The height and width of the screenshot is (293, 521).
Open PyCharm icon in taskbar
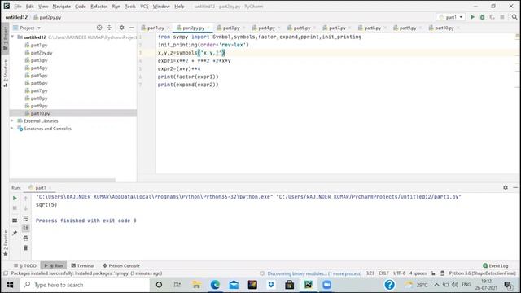click(308, 285)
